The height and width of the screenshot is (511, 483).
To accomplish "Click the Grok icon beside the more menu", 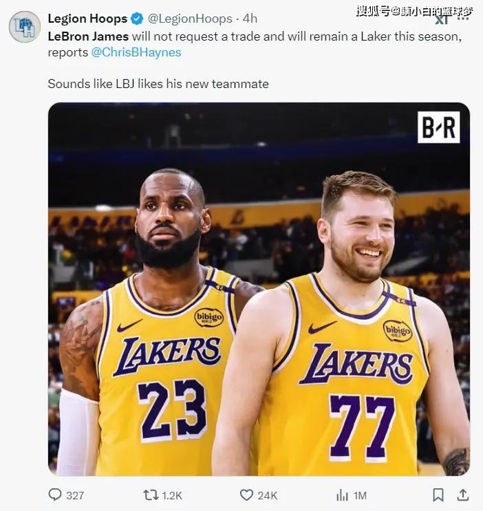I will coord(442,19).
